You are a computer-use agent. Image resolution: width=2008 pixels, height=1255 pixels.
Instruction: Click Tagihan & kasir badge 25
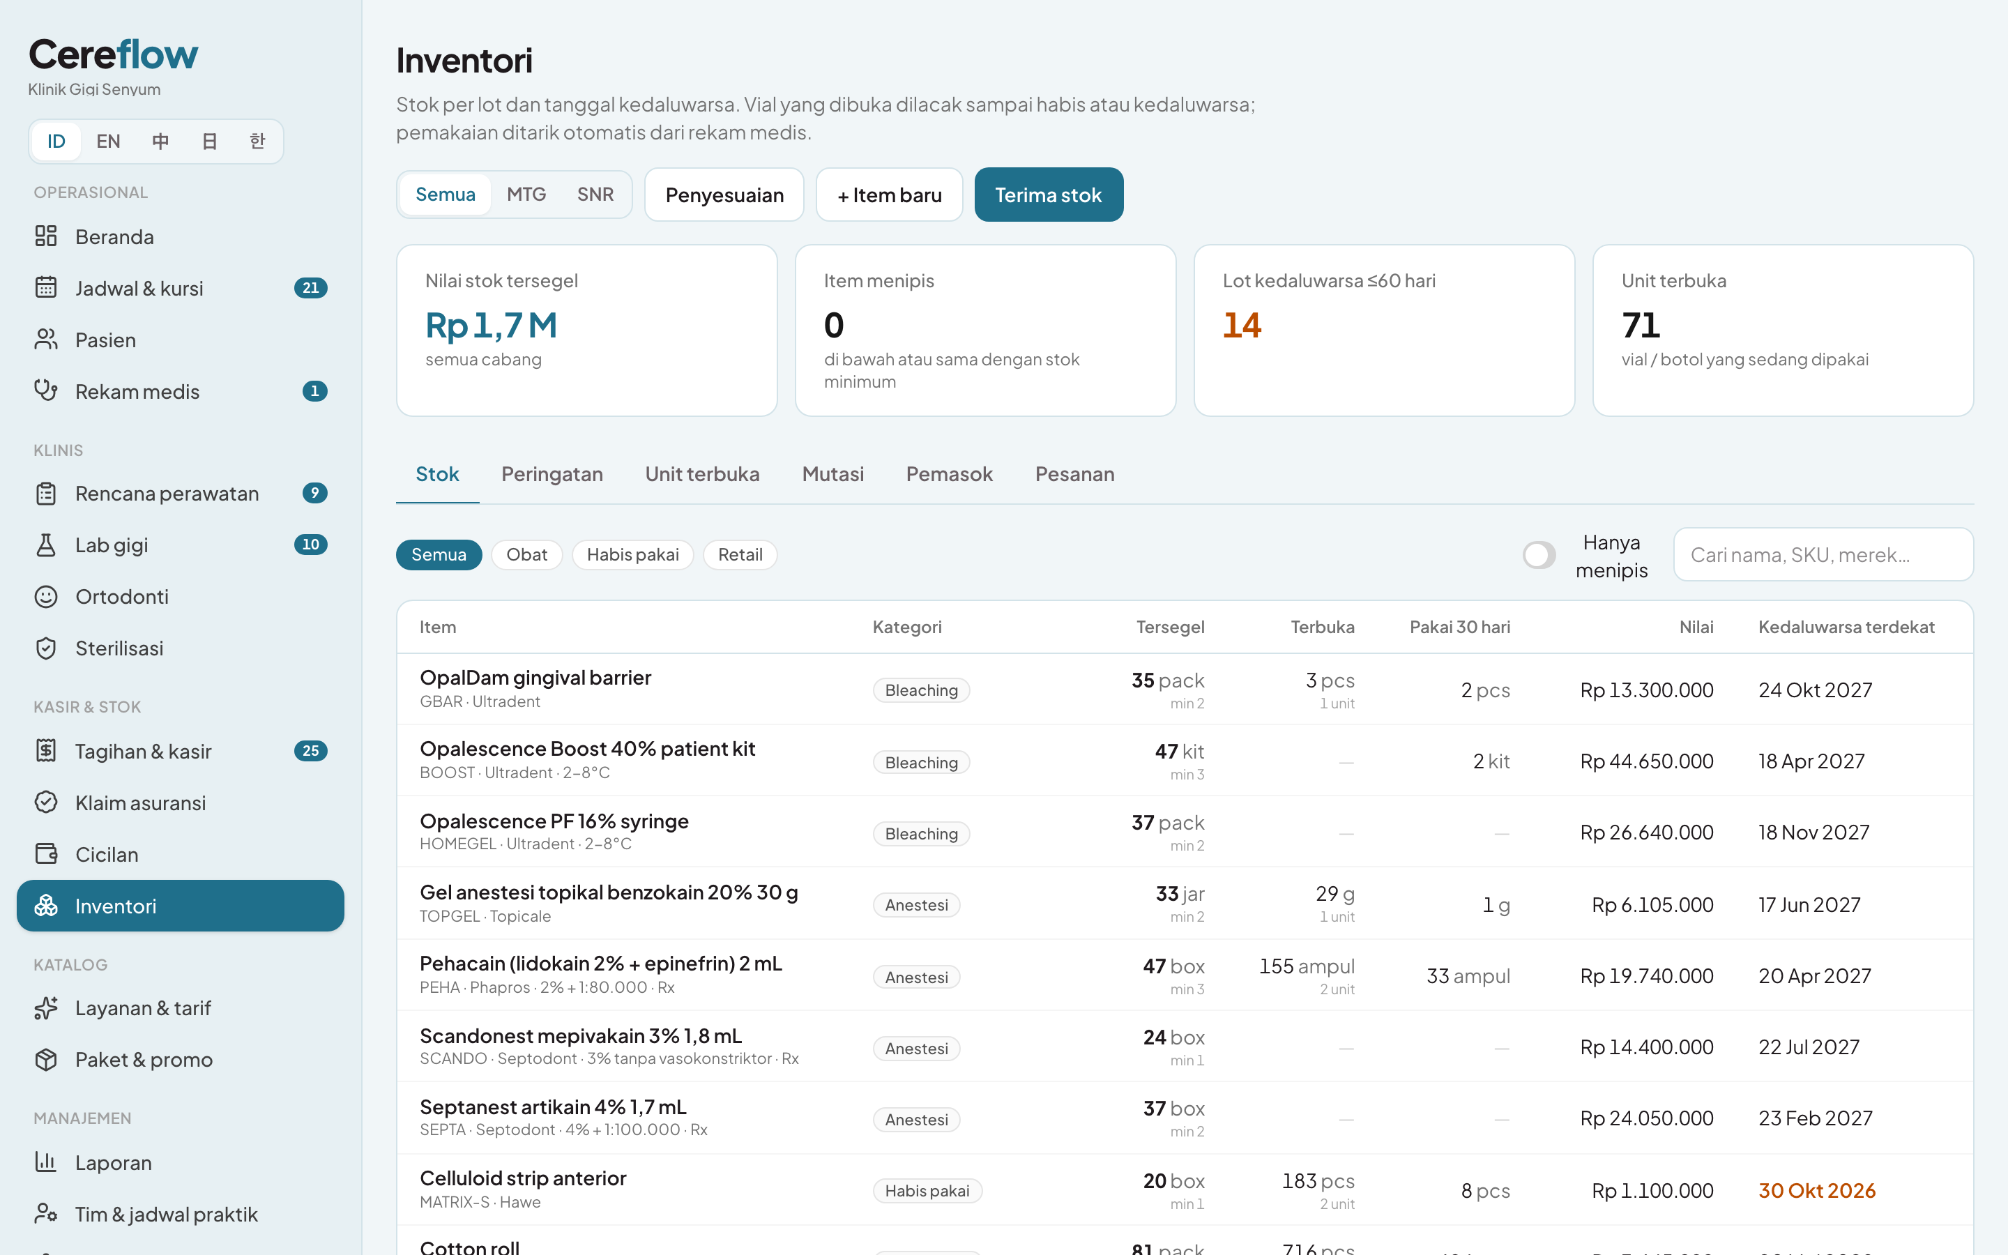(x=310, y=751)
